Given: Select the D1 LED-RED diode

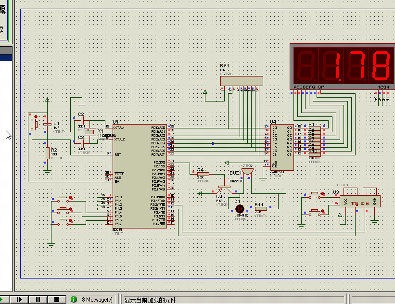Looking at the screenshot, I should [x=240, y=209].
